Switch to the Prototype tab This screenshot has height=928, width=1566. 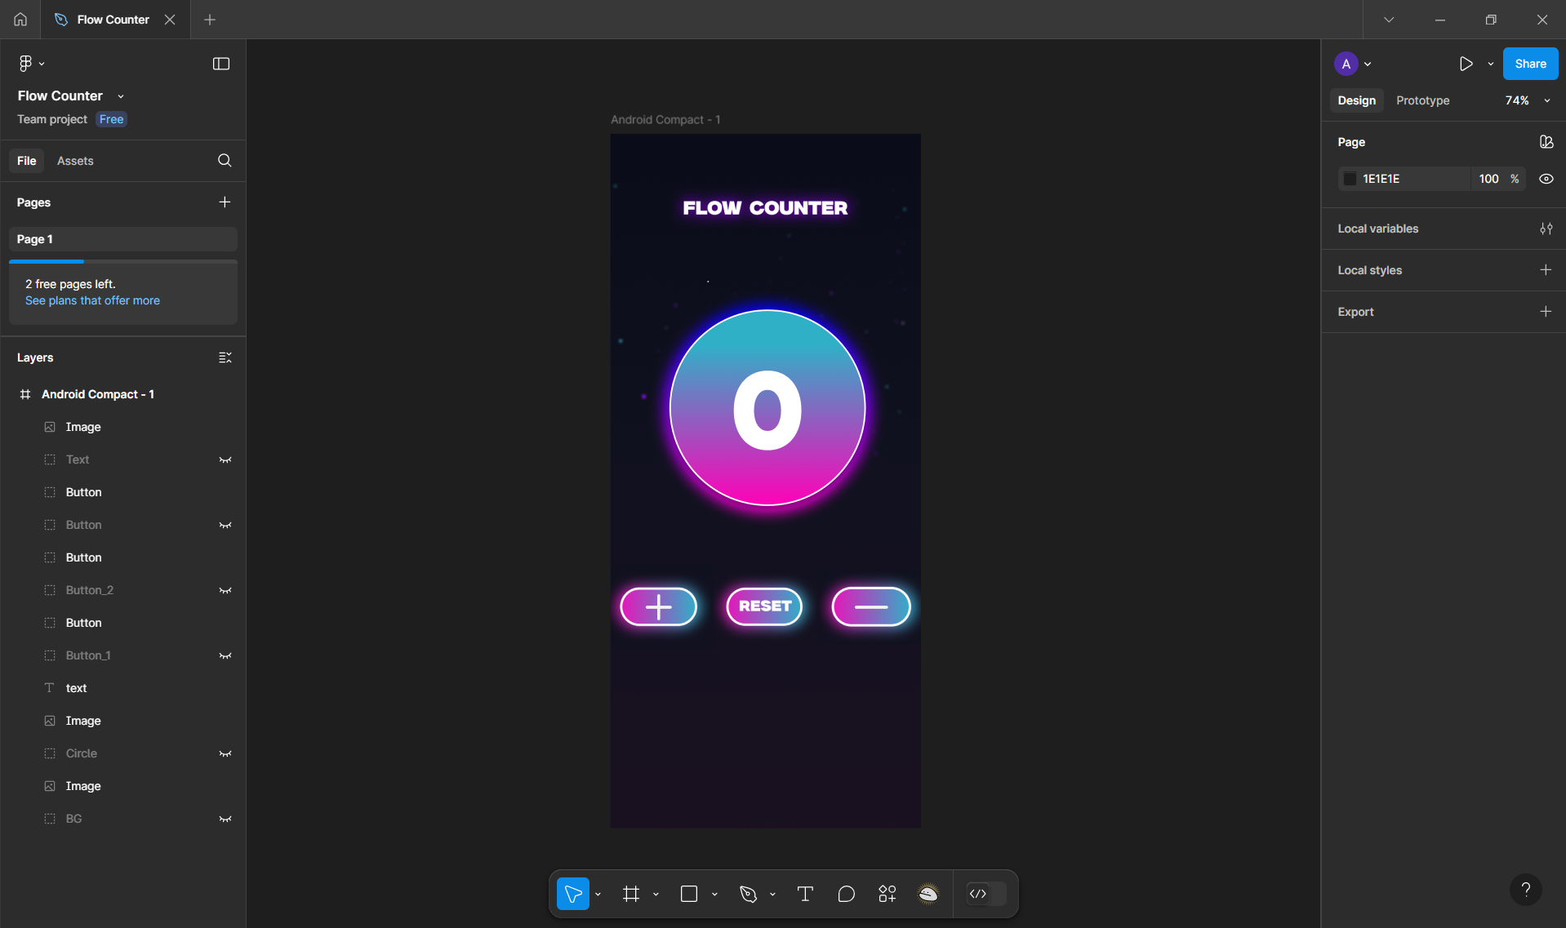click(1422, 100)
